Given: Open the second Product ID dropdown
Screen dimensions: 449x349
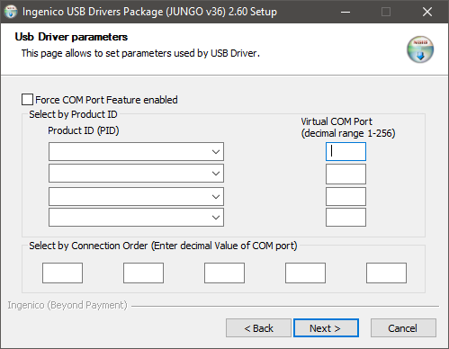Looking at the screenshot, I should coord(136,173).
